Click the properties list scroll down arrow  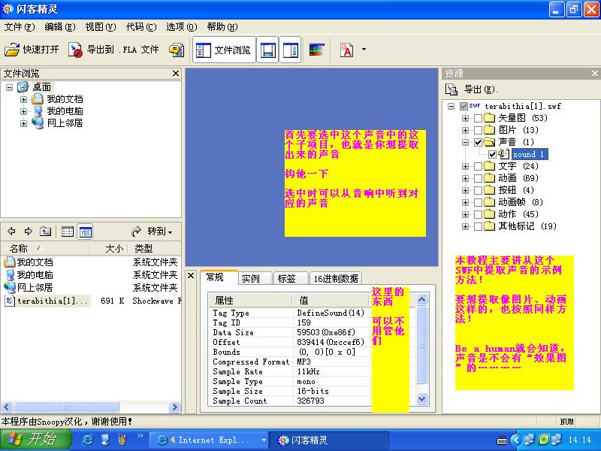tap(421, 399)
